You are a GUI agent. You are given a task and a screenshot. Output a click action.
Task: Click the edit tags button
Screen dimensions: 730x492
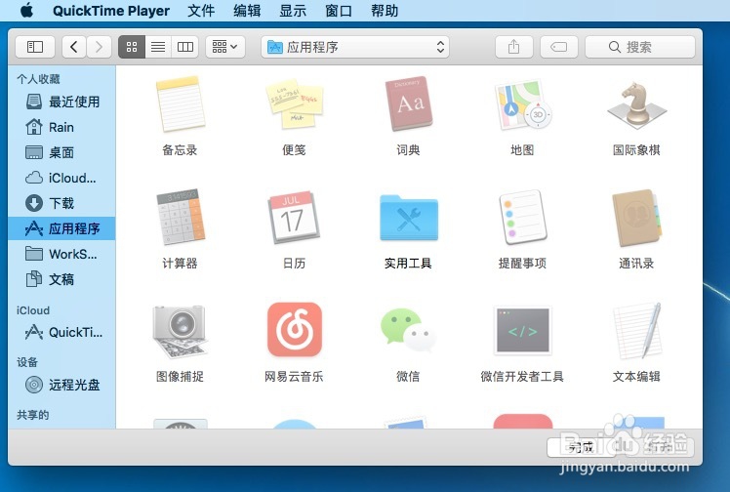[558, 47]
